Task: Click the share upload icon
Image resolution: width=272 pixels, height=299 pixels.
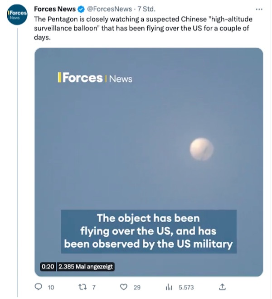Action: click(222, 287)
